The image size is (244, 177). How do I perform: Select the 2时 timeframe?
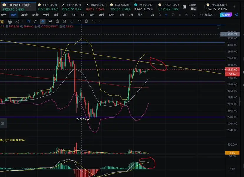pyautogui.click(x=65, y=15)
